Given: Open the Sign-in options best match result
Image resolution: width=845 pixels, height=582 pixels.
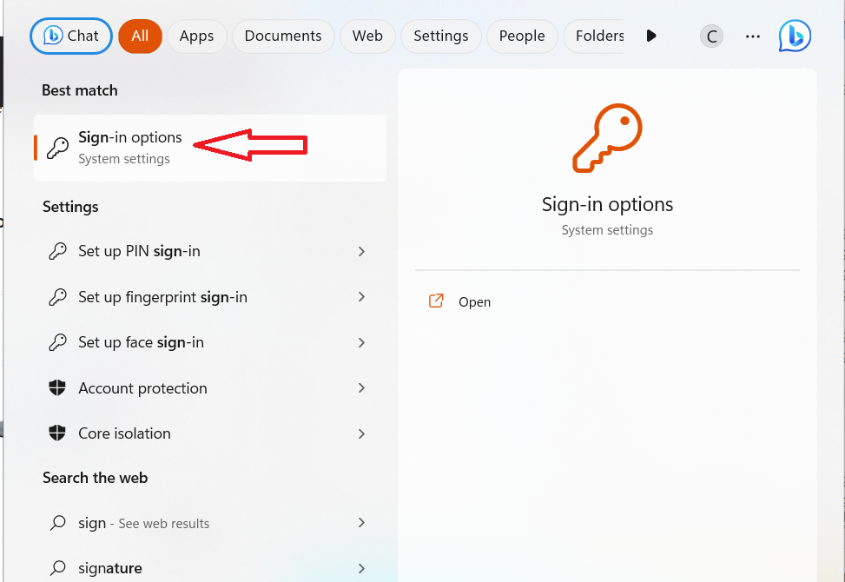Looking at the screenshot, I should pos(130,147).
